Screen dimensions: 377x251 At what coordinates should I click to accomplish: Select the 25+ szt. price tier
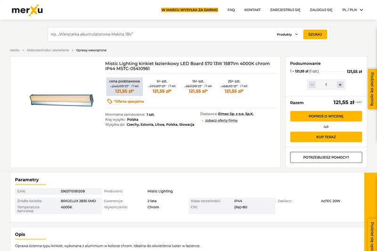point(234,87)
